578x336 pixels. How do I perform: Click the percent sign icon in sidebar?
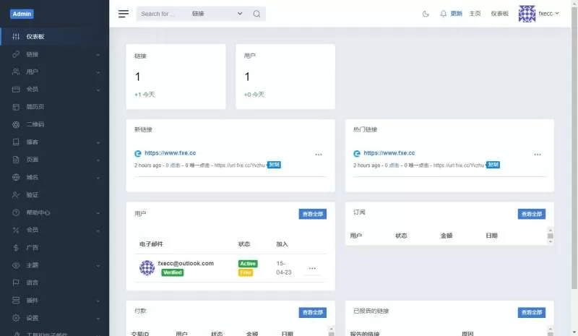coord(16,231)
